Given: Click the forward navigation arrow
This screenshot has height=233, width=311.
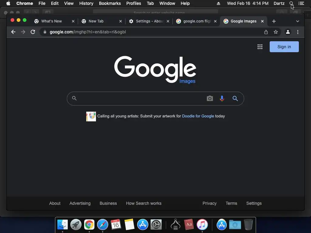Looking at the screenshot, I should coord(23,32).
